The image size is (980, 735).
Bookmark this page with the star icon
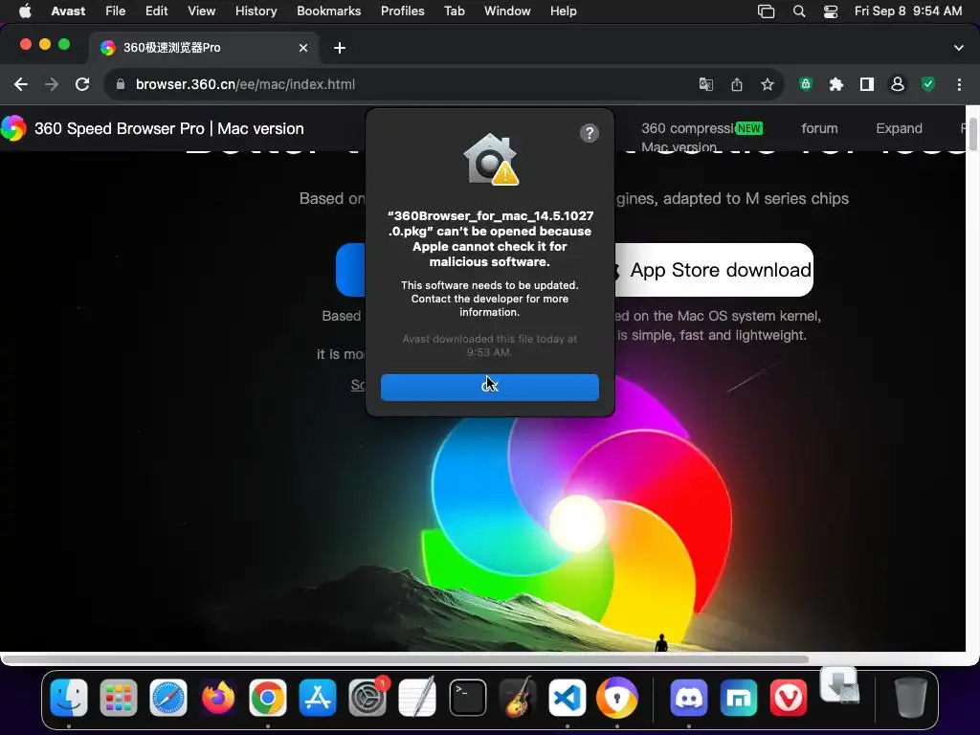click(768, 84)
